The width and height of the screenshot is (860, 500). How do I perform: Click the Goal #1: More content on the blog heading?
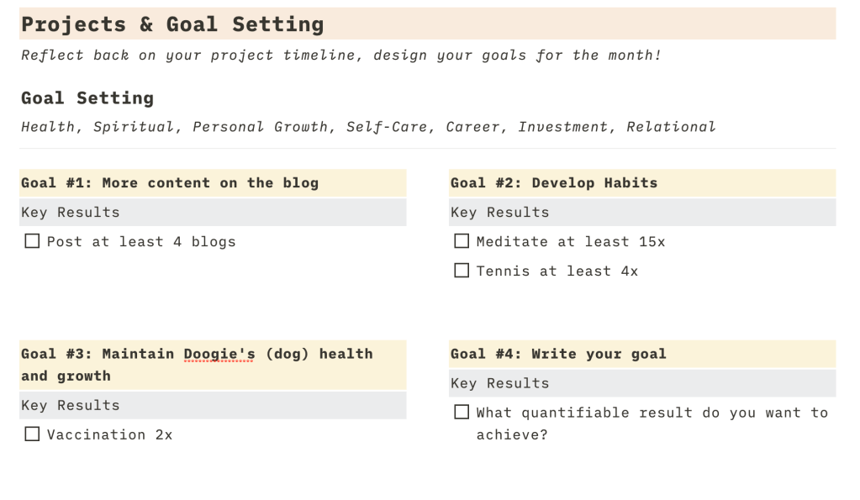coord(170,183)
